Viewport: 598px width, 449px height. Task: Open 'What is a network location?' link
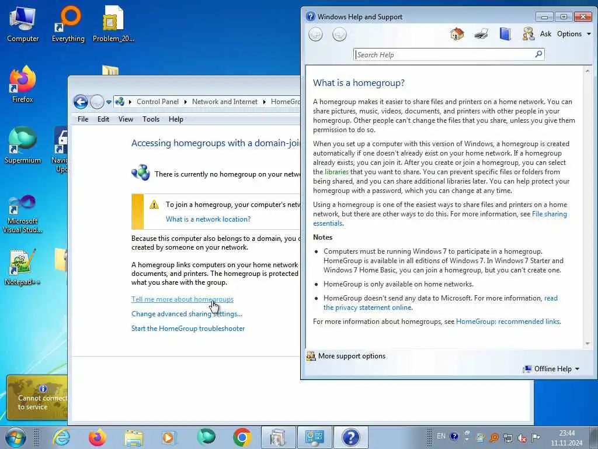coord(208,219)
